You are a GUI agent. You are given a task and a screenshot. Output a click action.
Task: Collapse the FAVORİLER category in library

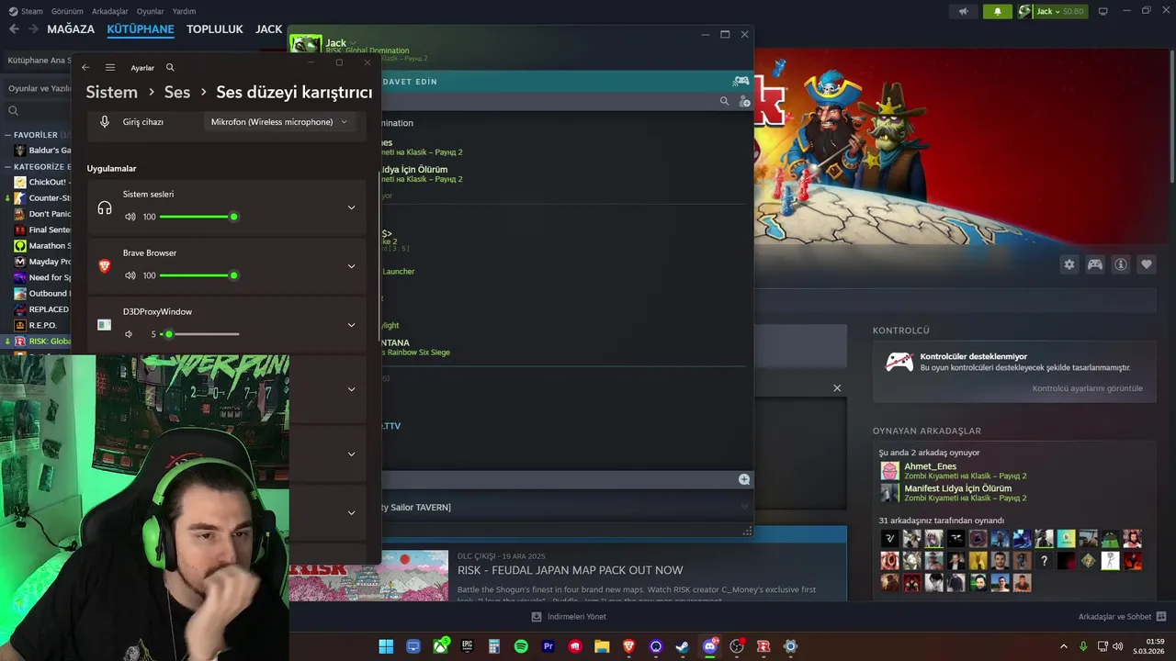click(8, 135)
